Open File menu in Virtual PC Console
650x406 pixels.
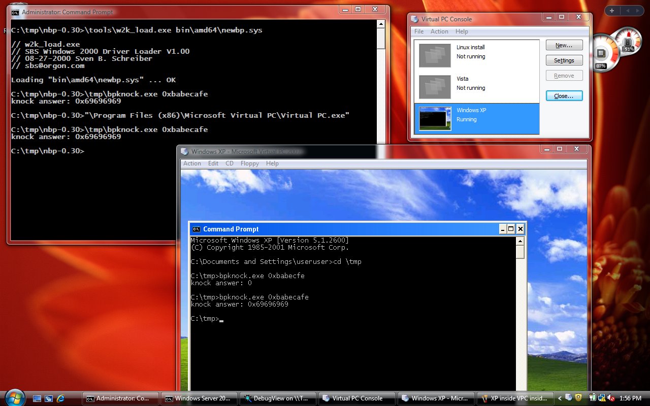419,31
